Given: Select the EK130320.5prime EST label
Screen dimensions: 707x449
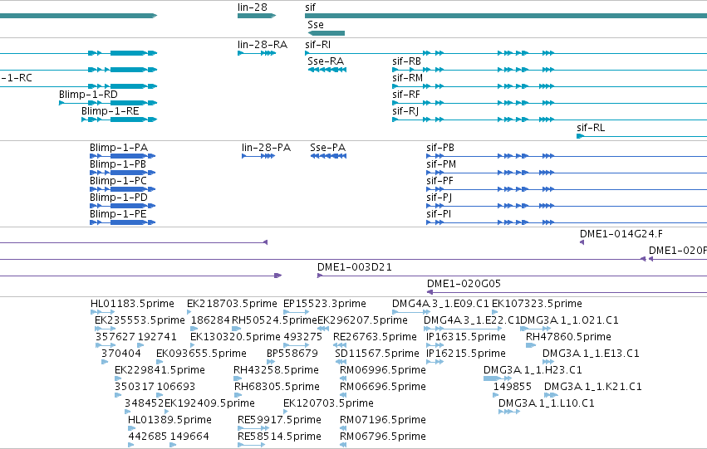Looking at the screenshot, I should [x=235, y=337].
